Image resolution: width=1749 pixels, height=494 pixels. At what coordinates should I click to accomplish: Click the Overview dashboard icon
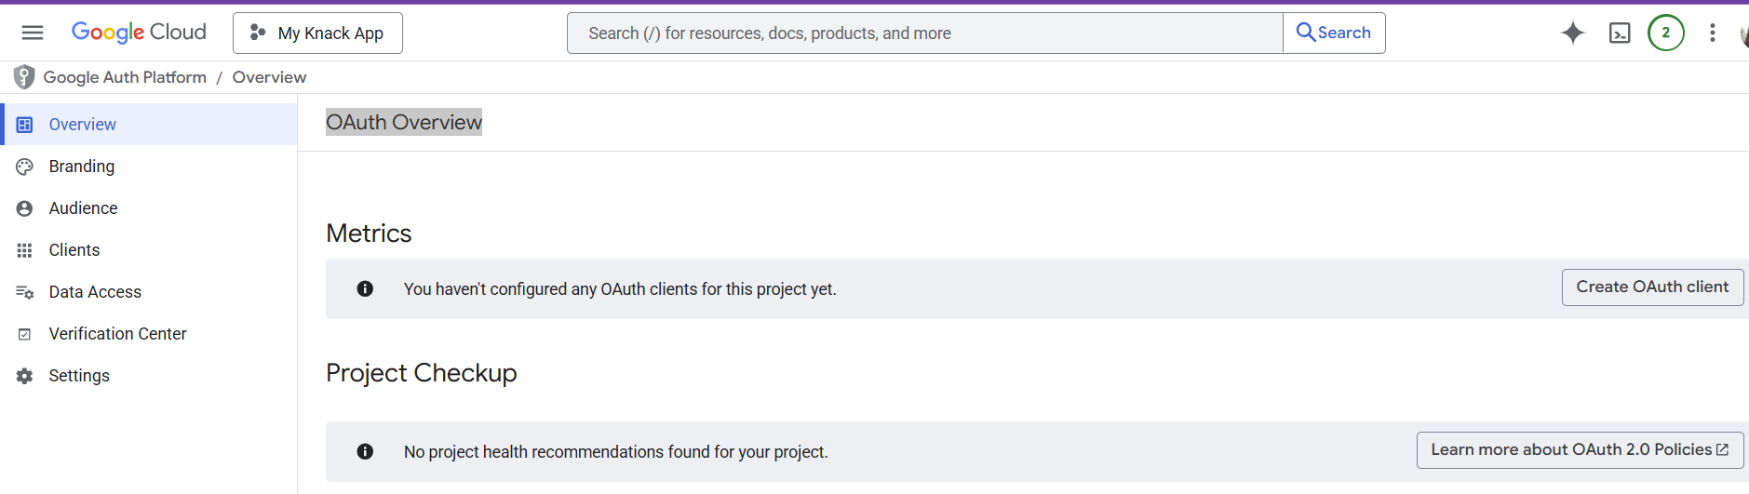25,125
